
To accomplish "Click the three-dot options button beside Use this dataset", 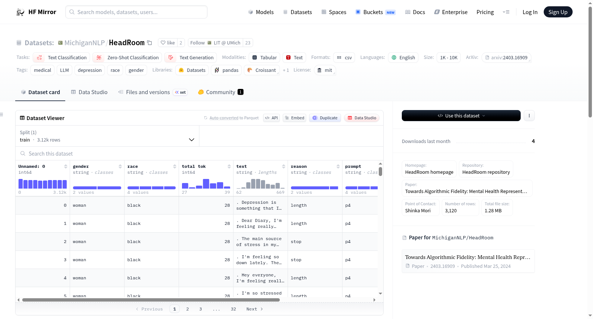I will pyautogui.click(x=529, y=116).
